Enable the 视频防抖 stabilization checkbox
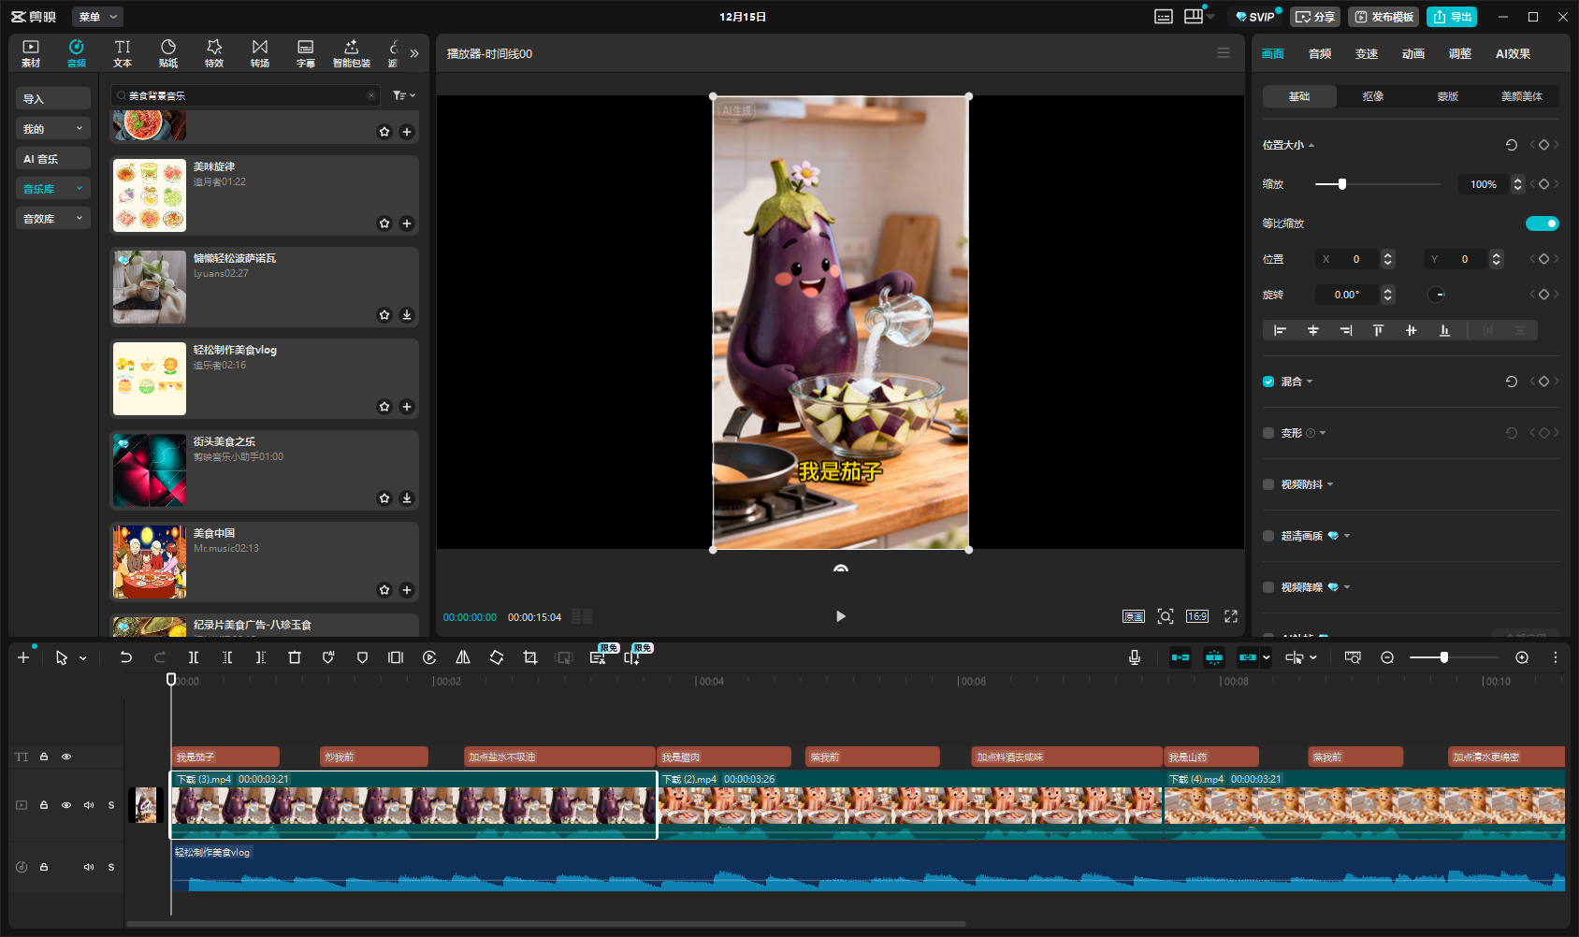This screenshot has height=937, width=1579. (x=1268, y=484)
